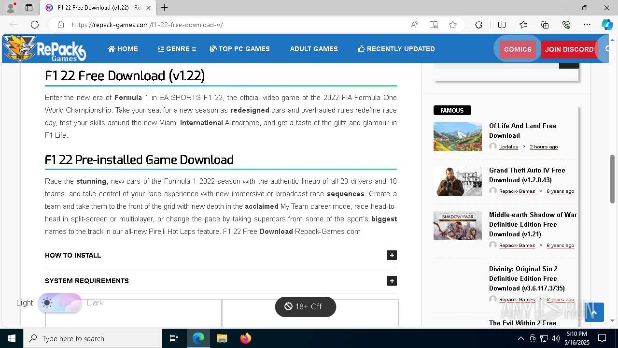
Task: Open the Favorites list icon
Action: click(x=523, y=25)
